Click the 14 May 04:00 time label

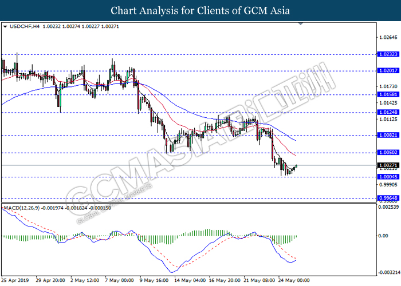[190, 280]
